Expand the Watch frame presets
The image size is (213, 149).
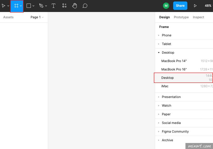point(184,106)
